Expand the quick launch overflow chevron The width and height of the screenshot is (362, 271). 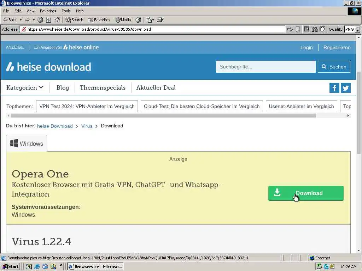point(61,265)
